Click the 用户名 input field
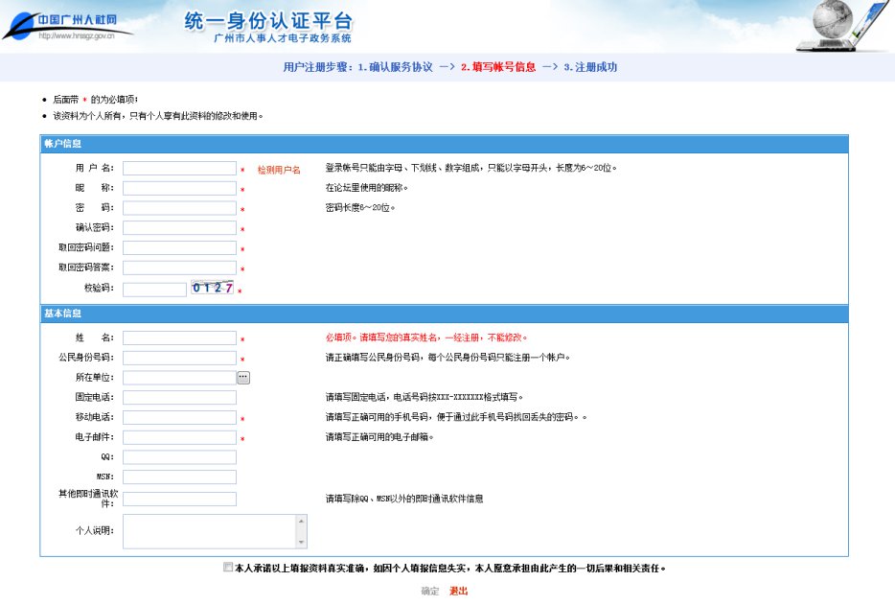This screenshot has height=605, width=895. click(x=179, y=169)
